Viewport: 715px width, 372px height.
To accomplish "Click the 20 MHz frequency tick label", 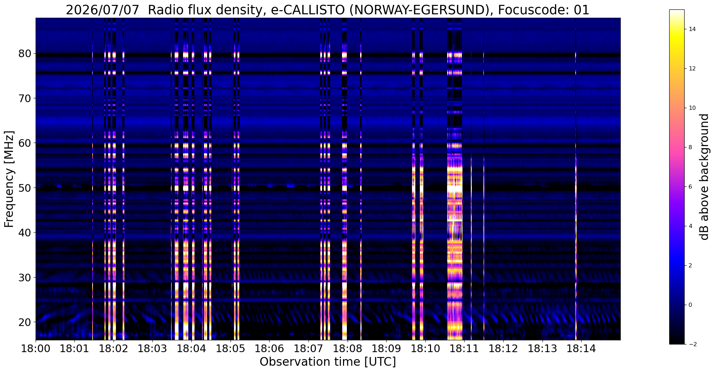I will (25, 322).
